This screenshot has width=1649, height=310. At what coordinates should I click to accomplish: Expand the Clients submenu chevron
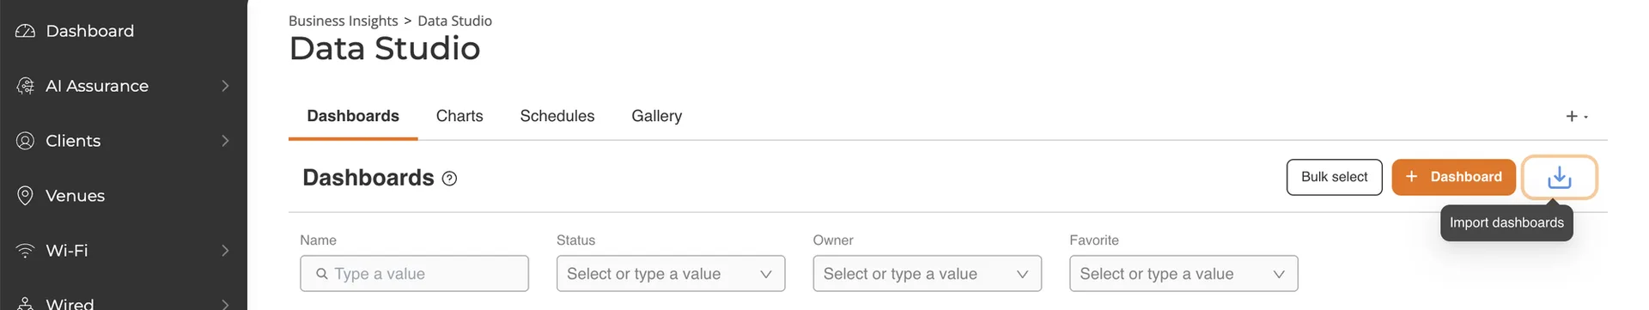225,141
